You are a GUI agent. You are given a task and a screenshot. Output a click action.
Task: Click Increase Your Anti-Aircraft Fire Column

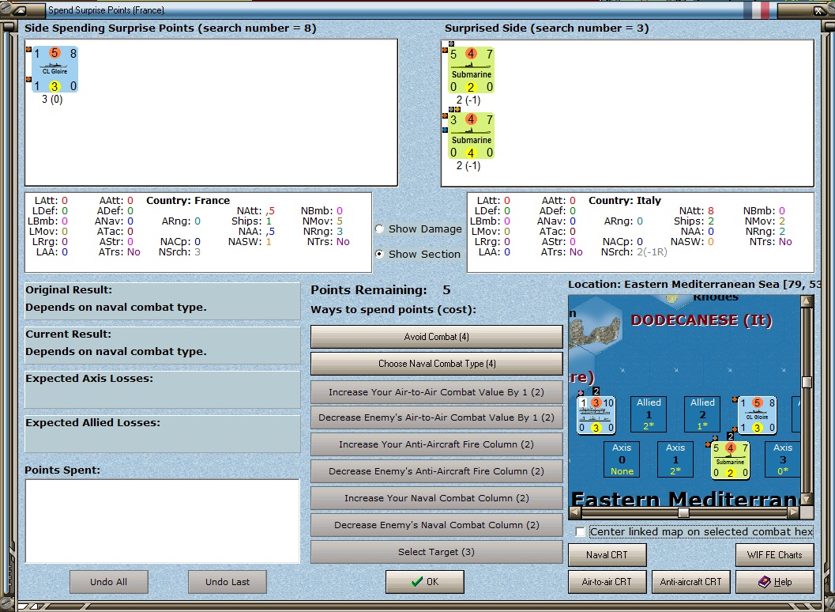click(x=437, y=444)
